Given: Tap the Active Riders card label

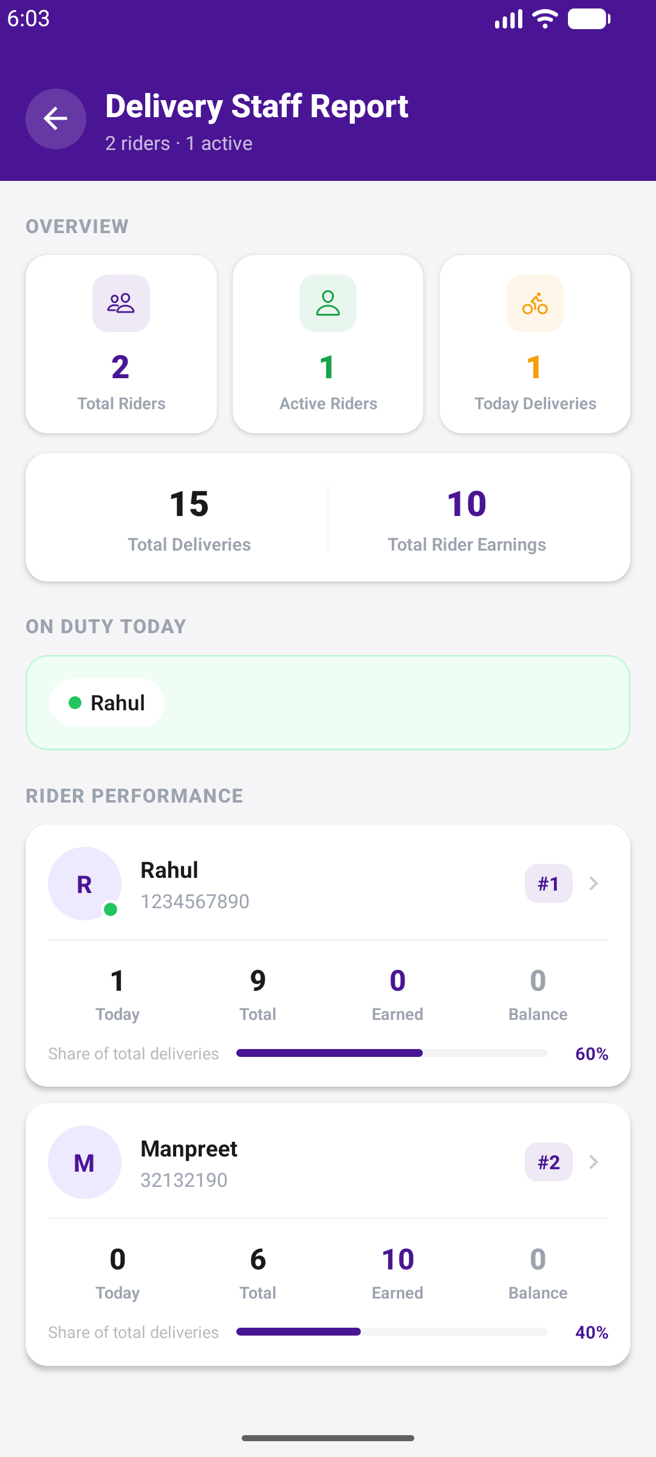Looking at the screenshot, I should 328,404.
